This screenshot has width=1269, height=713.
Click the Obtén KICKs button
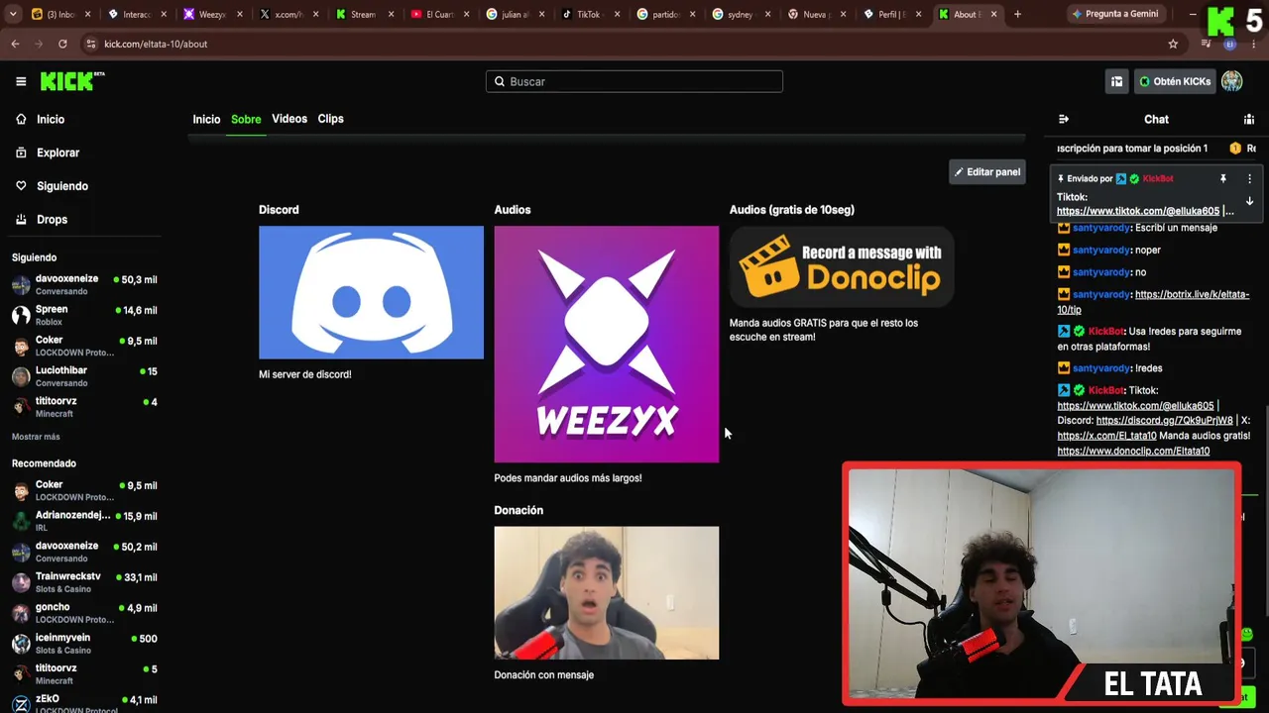click(1174, 81)
